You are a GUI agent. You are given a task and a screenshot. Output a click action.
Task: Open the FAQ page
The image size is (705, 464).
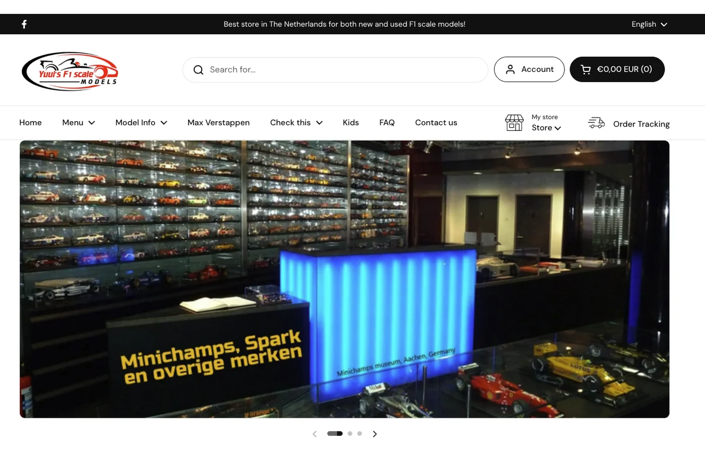[x=387, y=122]
